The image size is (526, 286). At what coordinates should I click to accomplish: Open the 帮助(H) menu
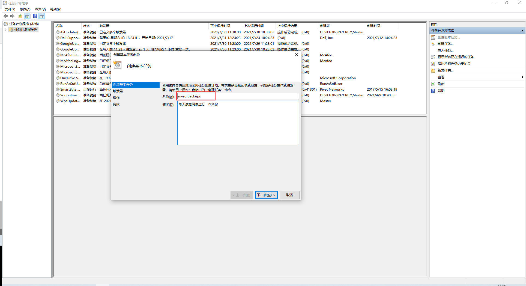click(x=55, y=9)
